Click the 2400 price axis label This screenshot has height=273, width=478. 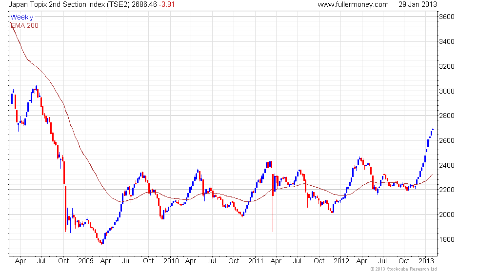(447, 165)
